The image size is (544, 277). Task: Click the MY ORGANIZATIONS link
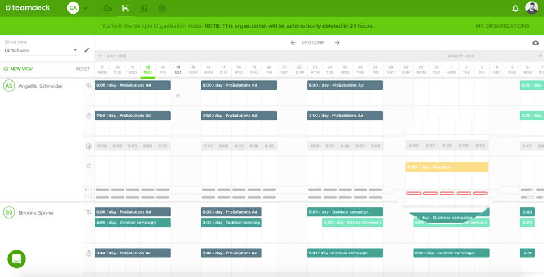[x=502, y=26]
